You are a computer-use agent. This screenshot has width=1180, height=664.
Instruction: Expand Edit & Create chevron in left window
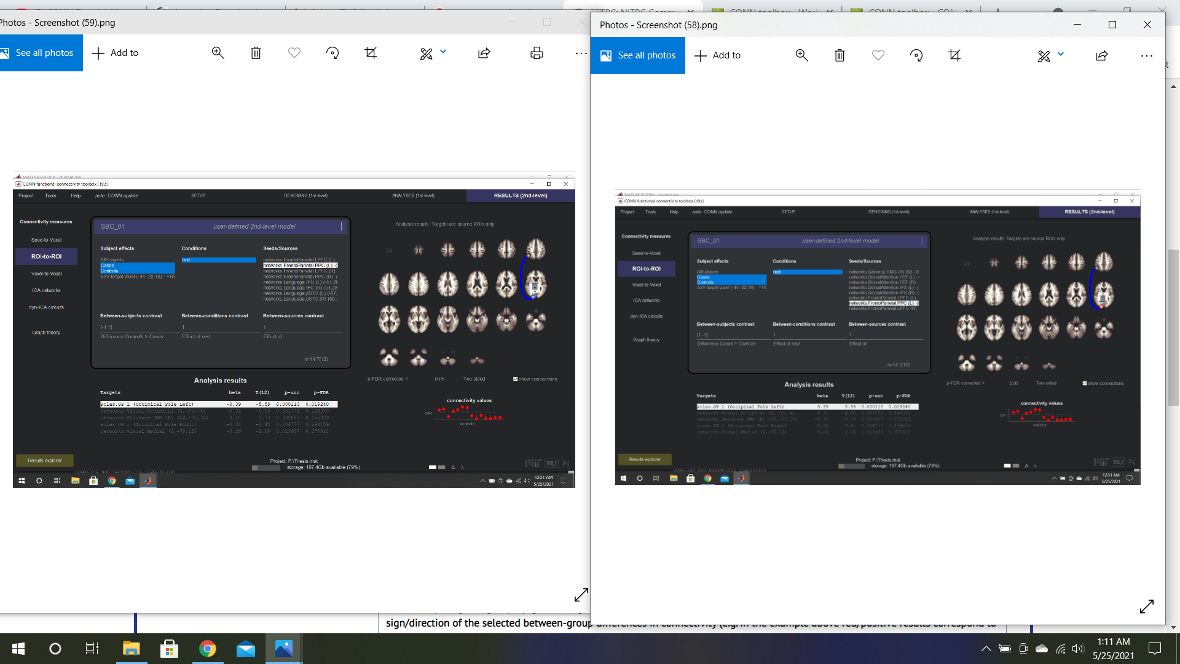(x=443, y=52)
